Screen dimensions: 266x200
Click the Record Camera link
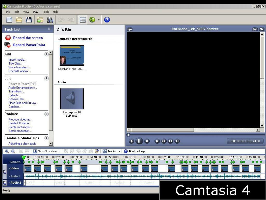[x=19, y=71]
